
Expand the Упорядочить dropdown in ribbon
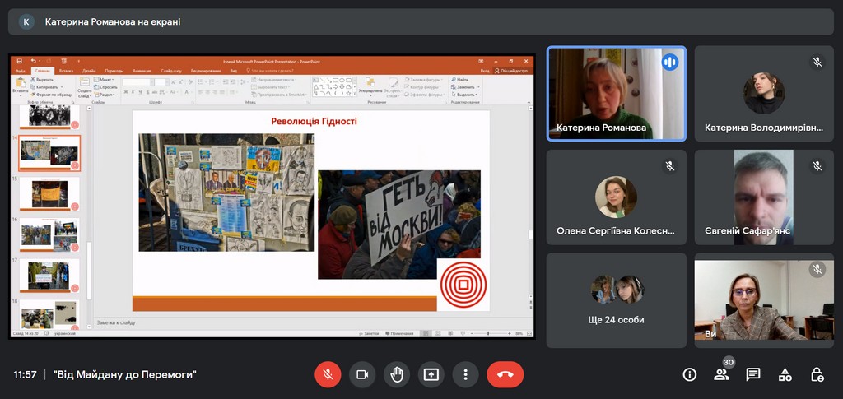point(370,90)
